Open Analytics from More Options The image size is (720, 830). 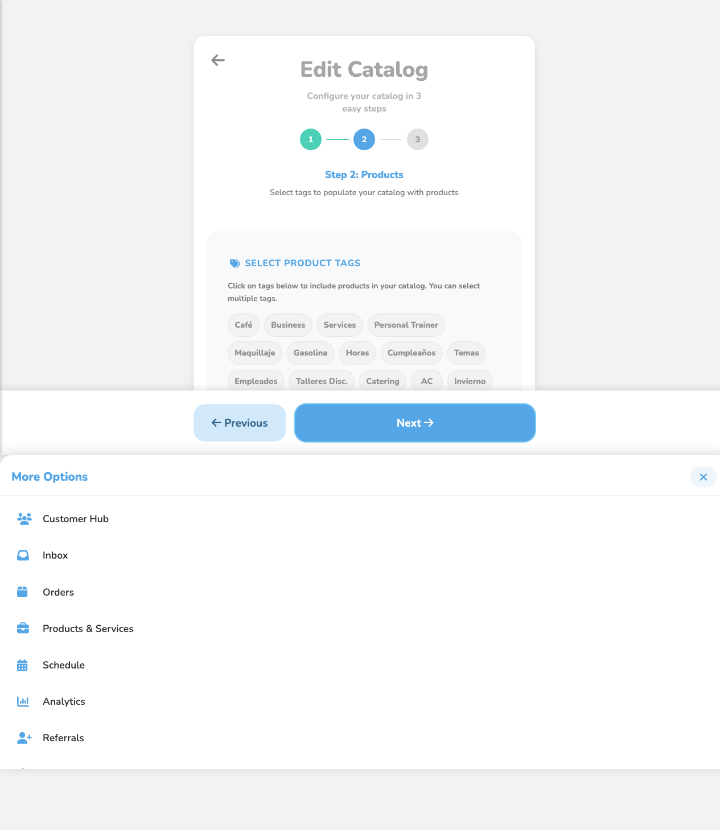pos(64,701)
